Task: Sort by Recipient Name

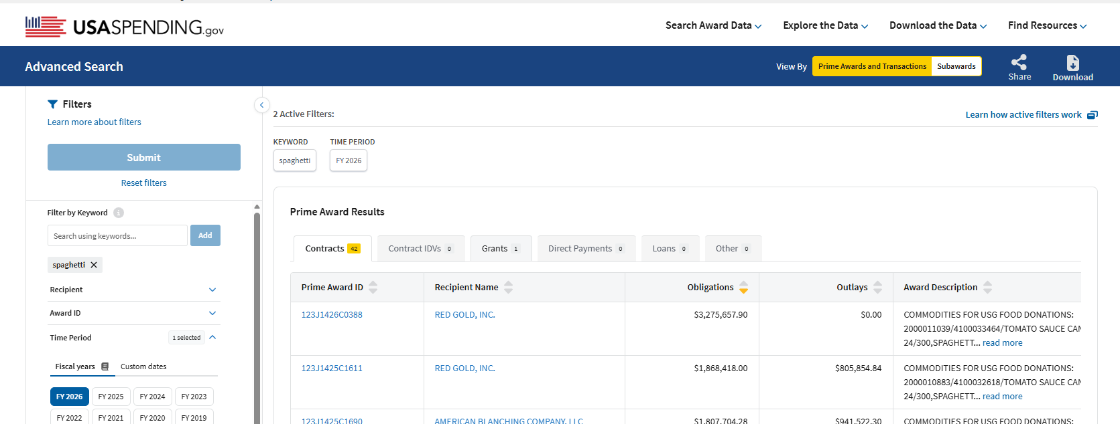Action: (x=509, y=288)
